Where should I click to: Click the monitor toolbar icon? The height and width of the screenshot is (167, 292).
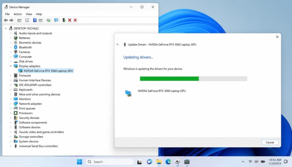click(56, 20)
